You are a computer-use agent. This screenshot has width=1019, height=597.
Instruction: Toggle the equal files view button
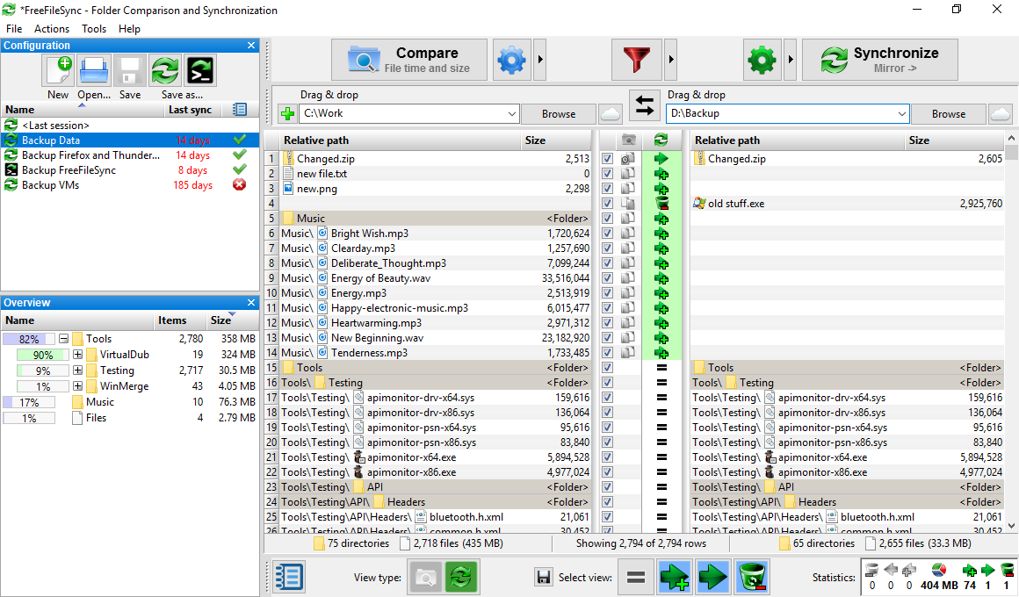[x=637, y=577]
